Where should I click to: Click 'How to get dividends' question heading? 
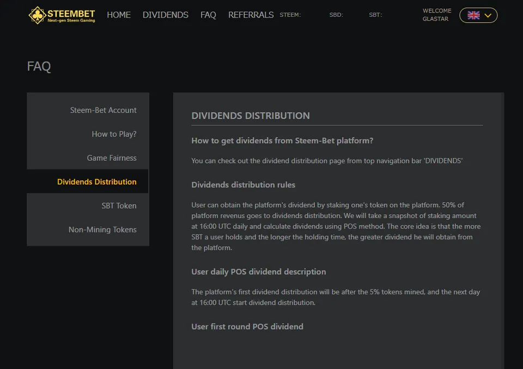tap(282, 141)
